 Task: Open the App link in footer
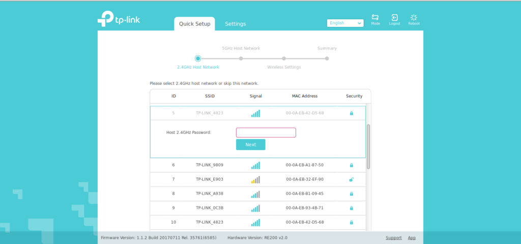coord(412,237)
